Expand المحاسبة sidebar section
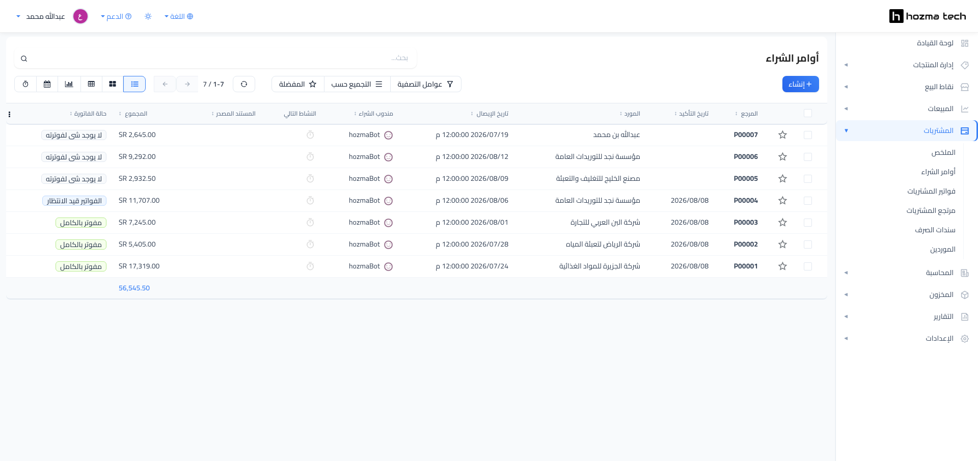 coord(907,273)
